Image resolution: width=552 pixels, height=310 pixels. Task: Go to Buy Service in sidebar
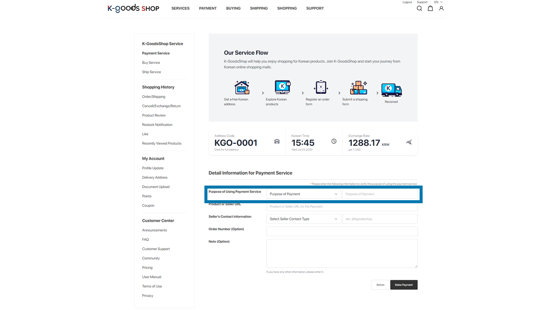tap(151, 63)
